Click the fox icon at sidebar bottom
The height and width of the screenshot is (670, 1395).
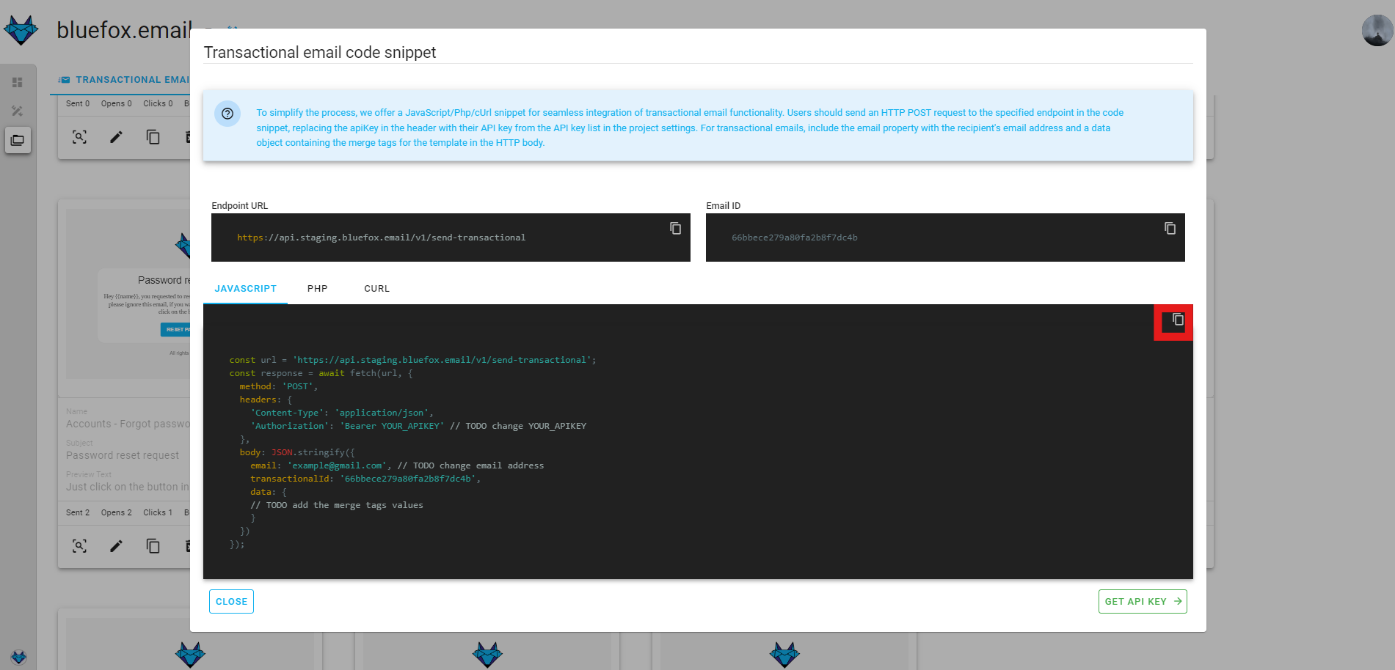pyautogui.click(x=18, y=657)
